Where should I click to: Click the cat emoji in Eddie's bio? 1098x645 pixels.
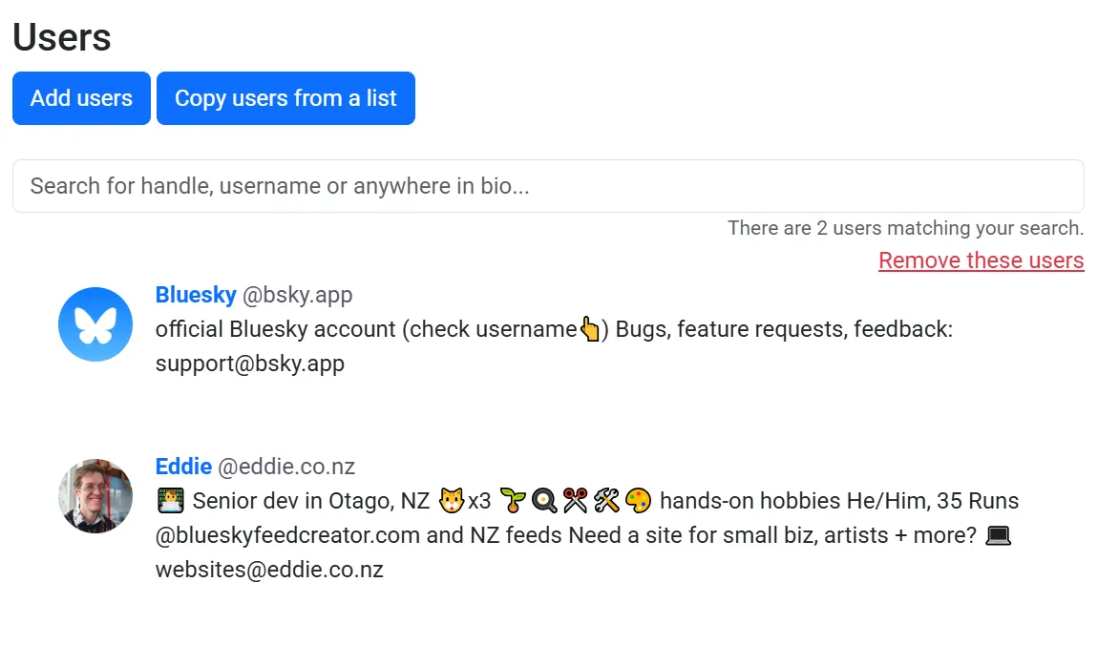(x=451, y=501)
